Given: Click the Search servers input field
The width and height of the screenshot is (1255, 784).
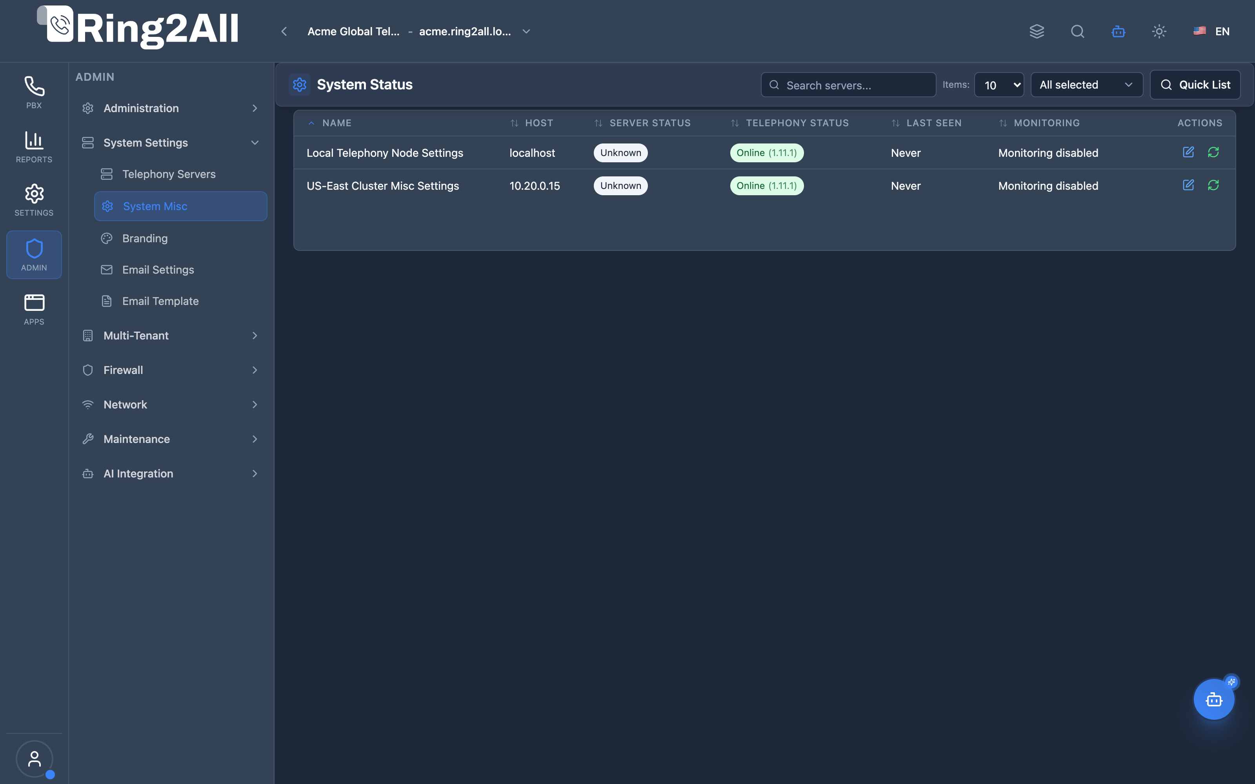Looking at the screenshot, I should (x=848, y=85).
